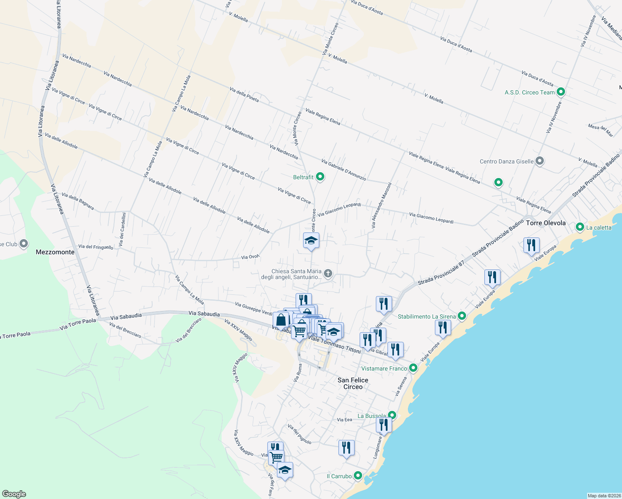
Task: Select the fork-and-knife marker next to La Bussola
Action: point(384,425)
